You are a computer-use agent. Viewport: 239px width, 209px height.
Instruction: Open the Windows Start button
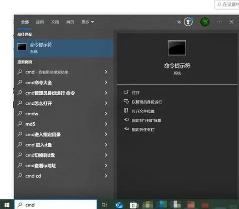click(x=7, y=205)
